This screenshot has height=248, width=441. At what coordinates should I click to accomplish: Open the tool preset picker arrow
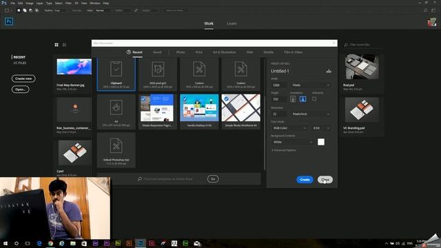point(11,10)
